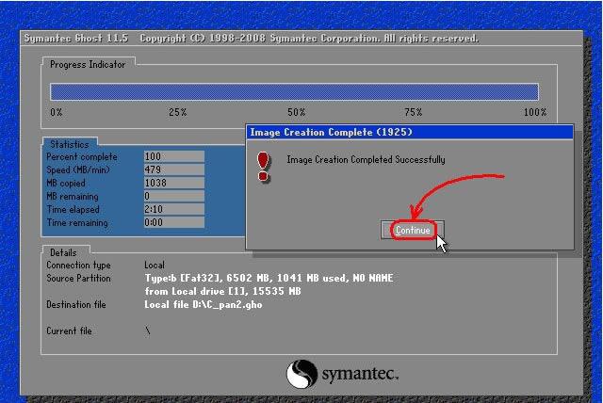Click the 'MB copied' label

[66, 184]
